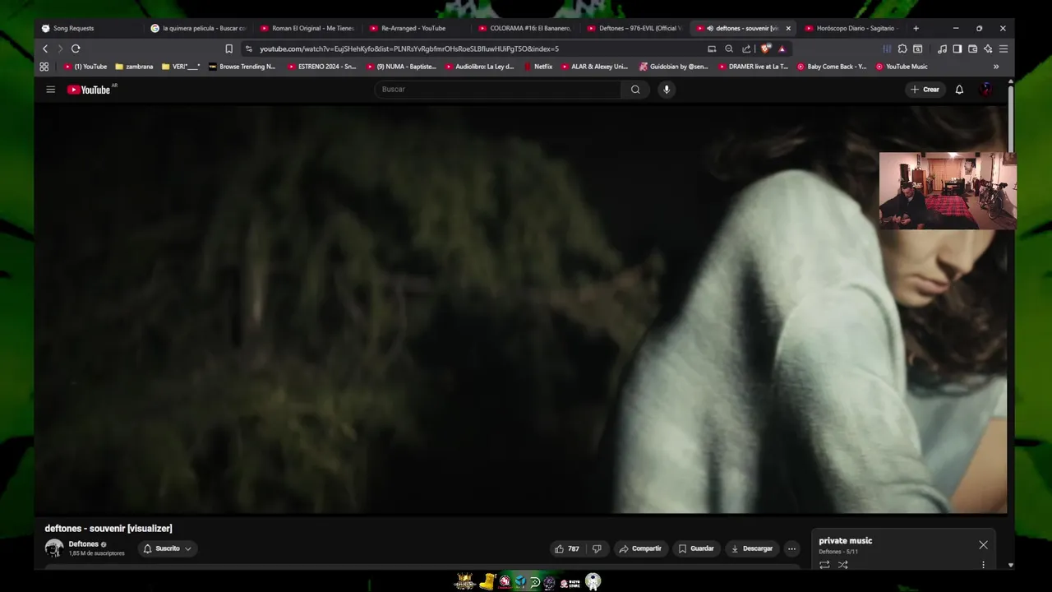The width and height of the screenshot is (1052, 592).
Task: Open the Deftones channel avatar
Action: tap(54, 548)
